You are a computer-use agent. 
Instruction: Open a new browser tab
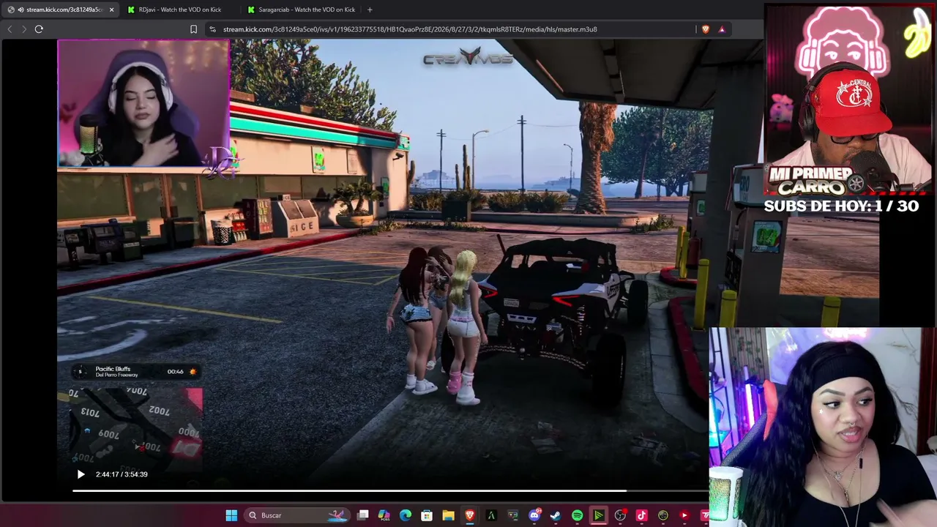point(370,10)
